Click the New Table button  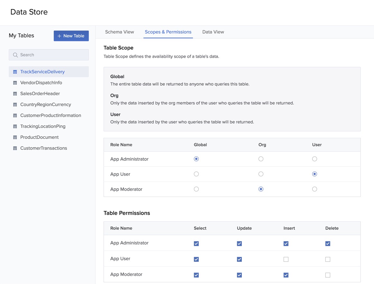click(71, 36)
